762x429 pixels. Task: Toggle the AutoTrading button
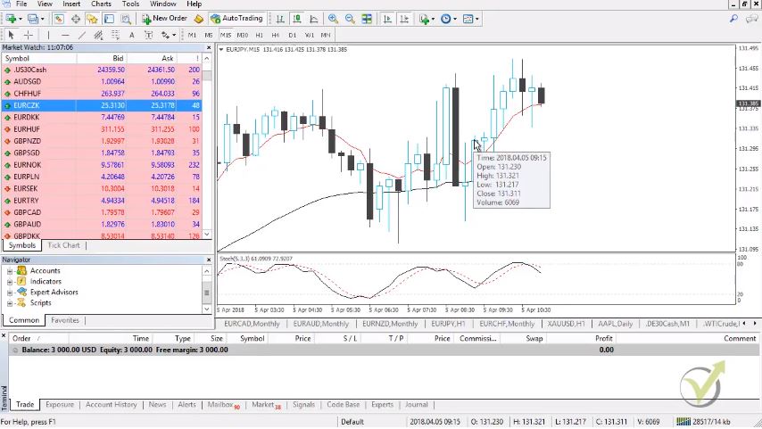tap(236, 18)
